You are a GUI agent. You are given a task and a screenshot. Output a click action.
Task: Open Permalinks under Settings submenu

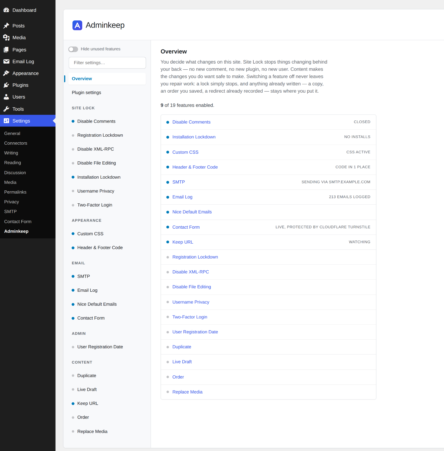[x=15, y=192]
